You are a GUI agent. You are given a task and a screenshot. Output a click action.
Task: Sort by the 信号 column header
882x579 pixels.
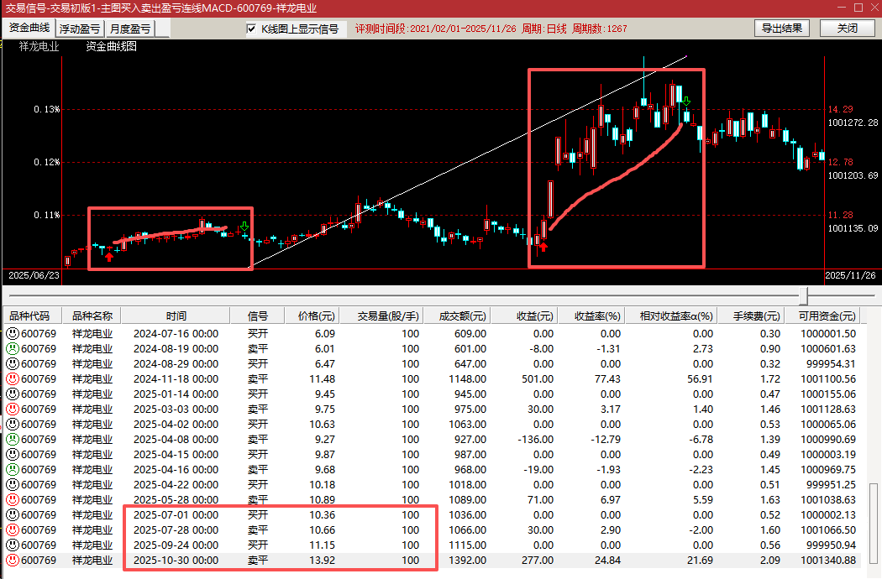tap(258, 316)
